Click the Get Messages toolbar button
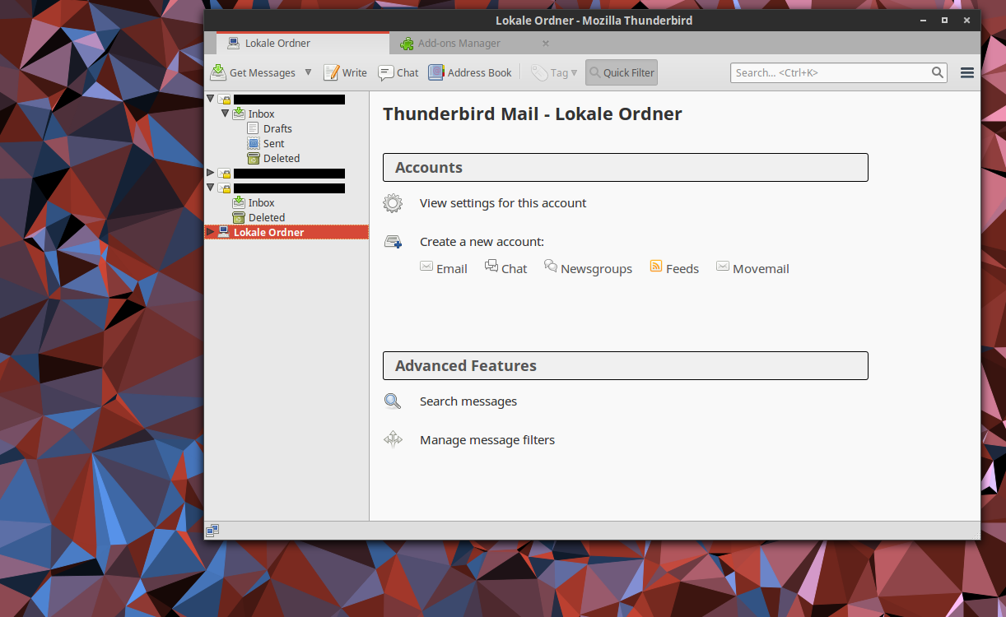Screen dimensions: 1006x617 253,72
